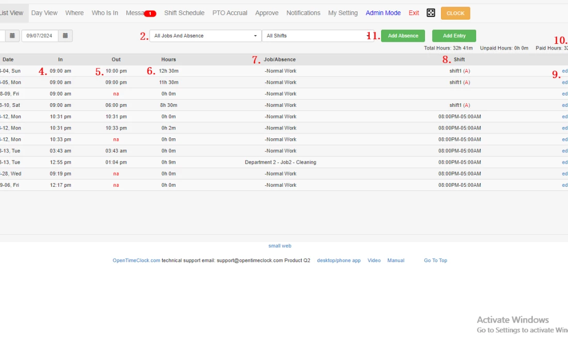
Task: Click the 09/07/2024 end date field
Action: (39, 36)
